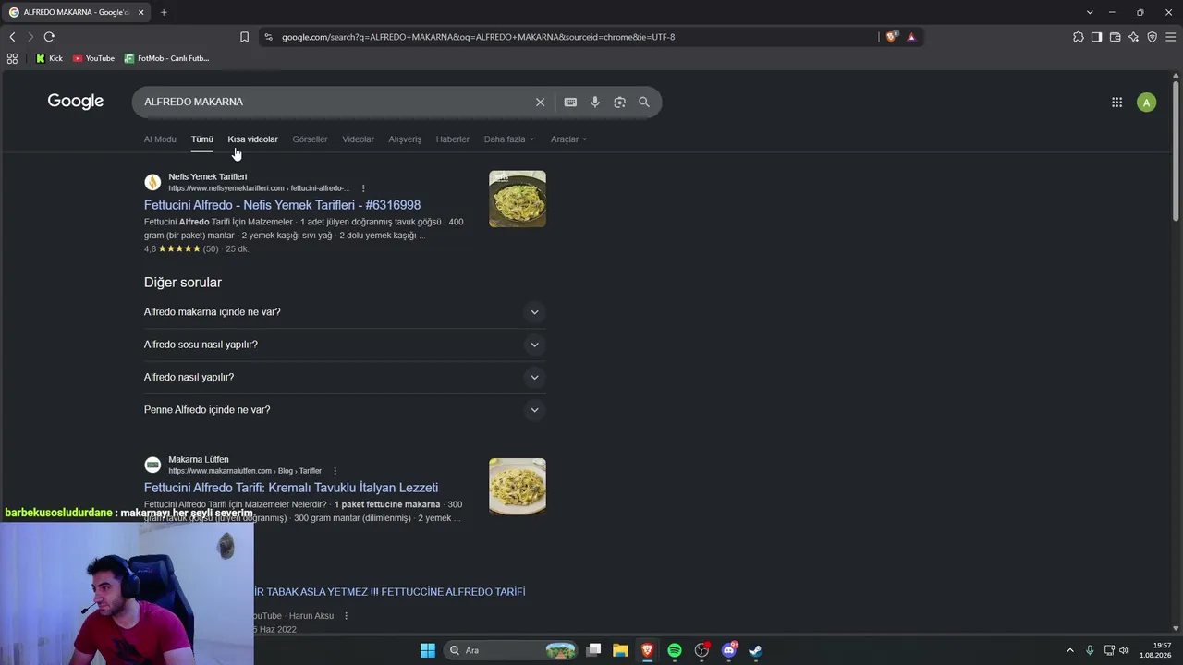This screenshot has width=1183, height=665.
Task: Open the YouTube bookmark
Action: (x=93, y=58)
